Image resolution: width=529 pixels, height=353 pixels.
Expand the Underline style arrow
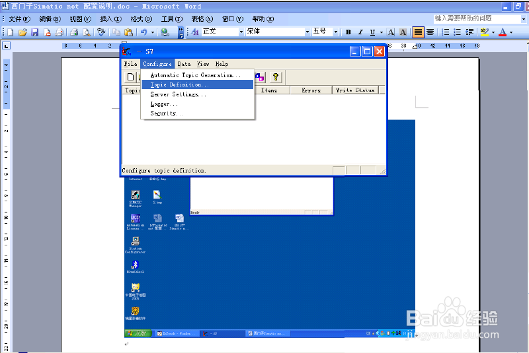(x=382, y=32)
